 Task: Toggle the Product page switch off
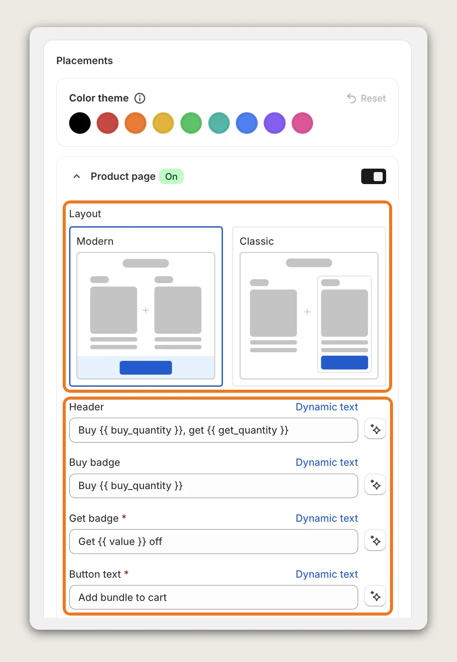pos(374,176)
